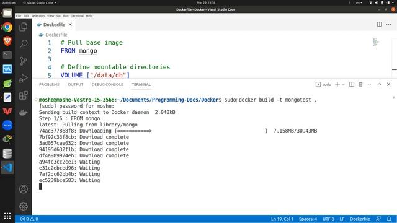Change language mode from Dockerfile
Image resolution: width=397 pixels, height=223 pixels.
pyautogui.click(x=360, y=219)
